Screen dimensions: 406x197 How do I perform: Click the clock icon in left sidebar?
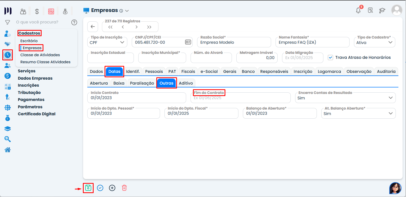coord(8,55)
